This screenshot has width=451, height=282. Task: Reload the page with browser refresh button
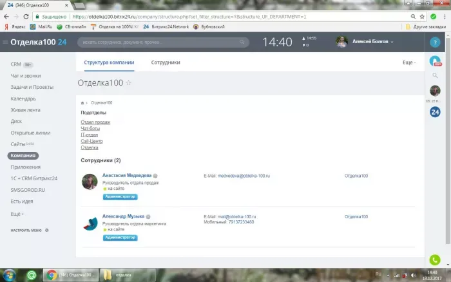(x=26, y=17)
